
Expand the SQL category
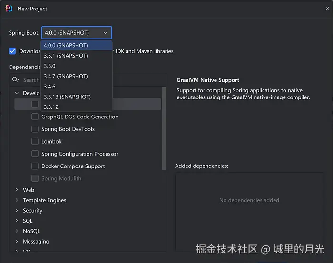[x=17, y=221]
